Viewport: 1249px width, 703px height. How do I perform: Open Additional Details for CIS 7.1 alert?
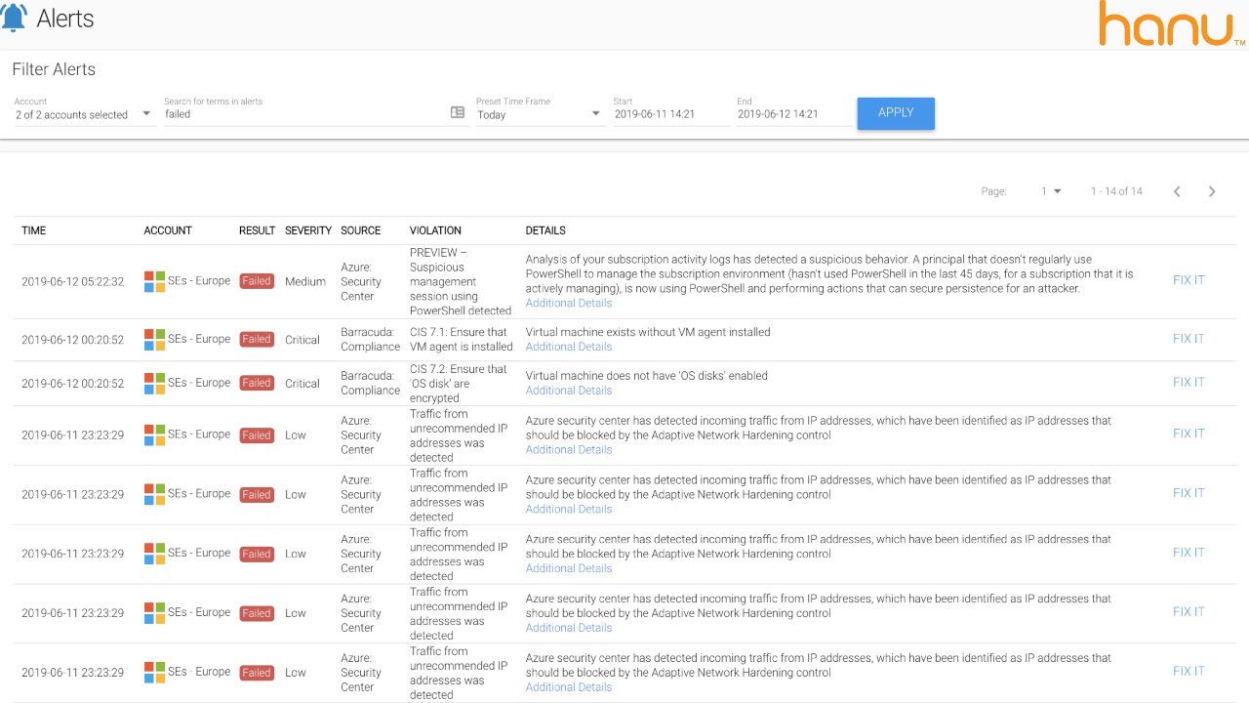569,347
